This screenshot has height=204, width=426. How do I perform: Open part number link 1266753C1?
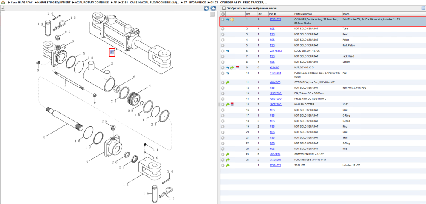(x=276, y=93)
